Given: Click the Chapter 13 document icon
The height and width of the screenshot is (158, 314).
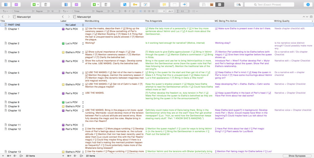Looking at the screenshot, I should 6,152.
